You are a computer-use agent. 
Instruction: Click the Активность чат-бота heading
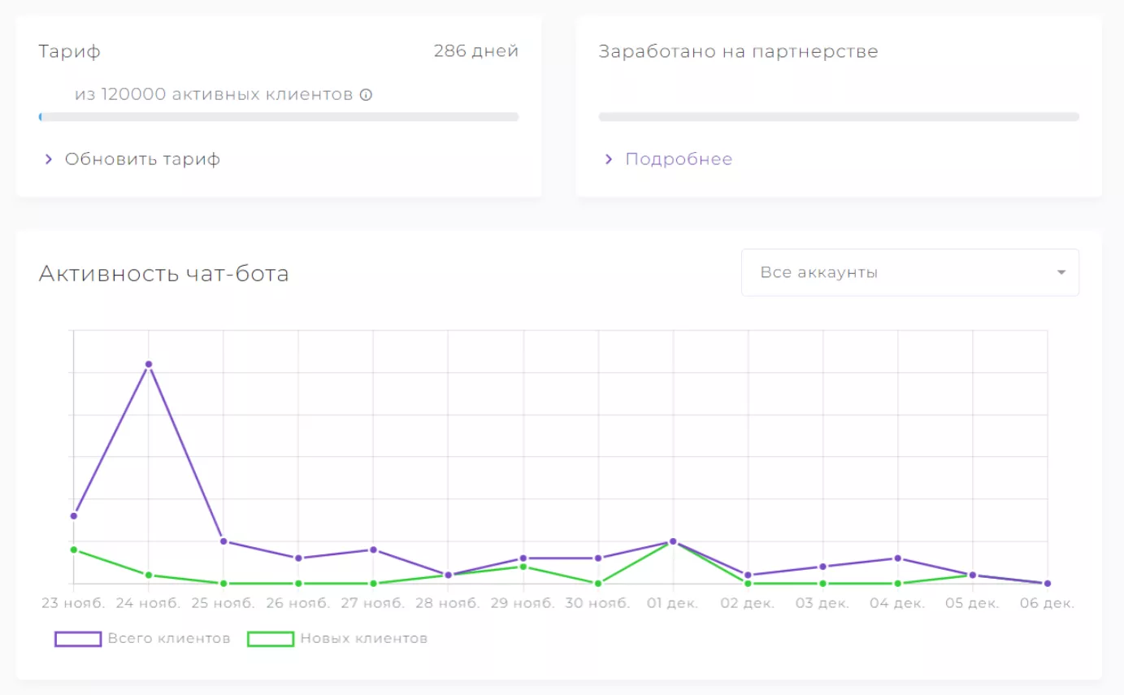[x=163, y=274]
